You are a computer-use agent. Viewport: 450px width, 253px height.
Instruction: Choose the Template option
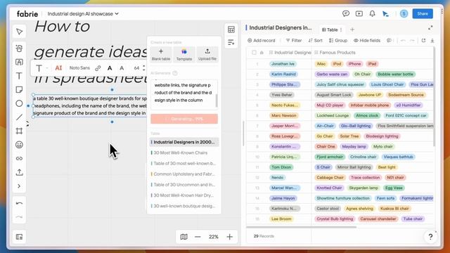pyautogui.click(x=184, y=54)
